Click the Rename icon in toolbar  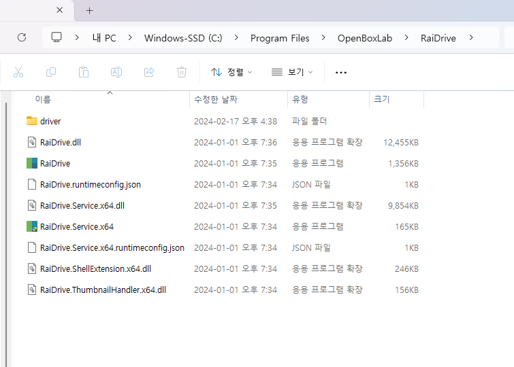(x=116, y=72)
